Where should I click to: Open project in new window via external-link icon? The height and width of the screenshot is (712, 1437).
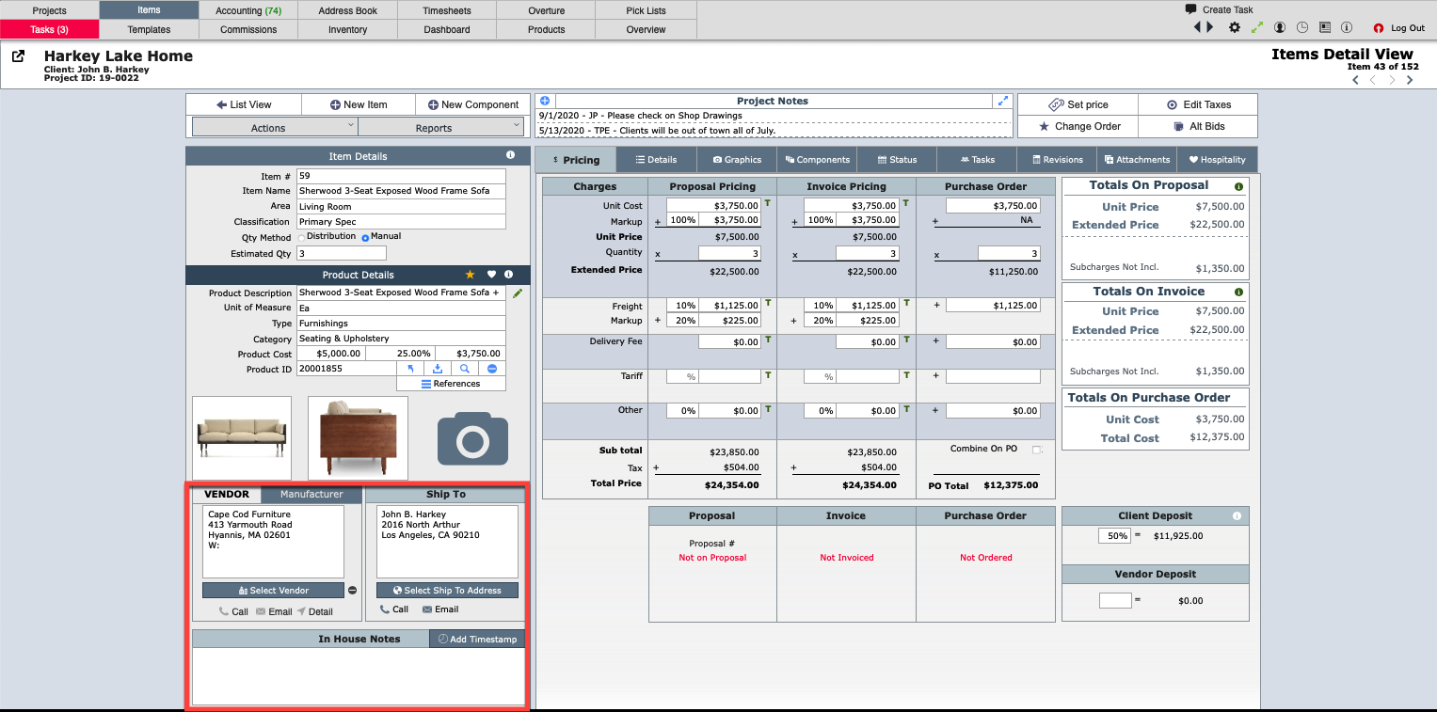[x=18, y=56]
